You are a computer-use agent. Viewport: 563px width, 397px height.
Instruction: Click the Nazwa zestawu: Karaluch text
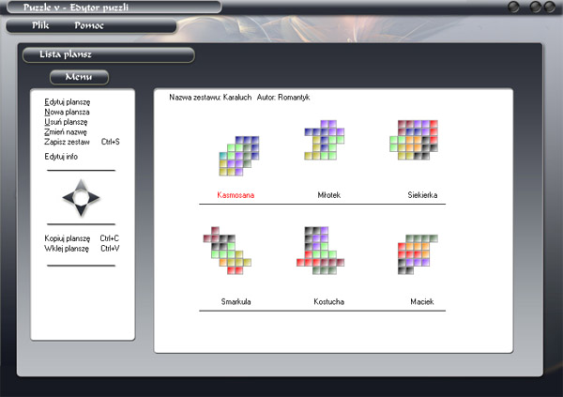point(210,98)
